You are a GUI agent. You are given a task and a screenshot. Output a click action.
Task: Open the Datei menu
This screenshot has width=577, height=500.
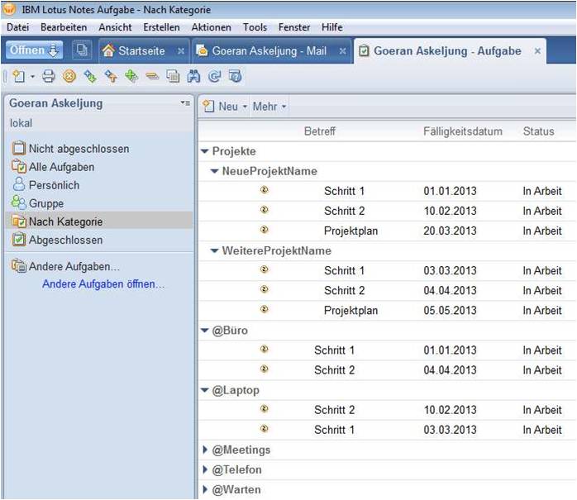point(17,27)
